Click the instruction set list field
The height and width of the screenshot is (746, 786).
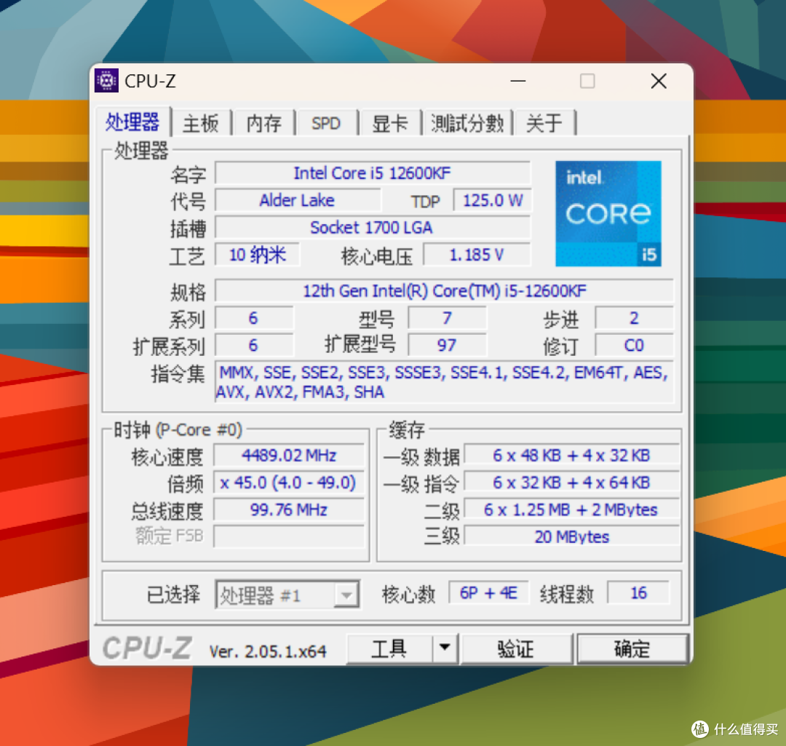pyautogui.click(x=444, y=382)
